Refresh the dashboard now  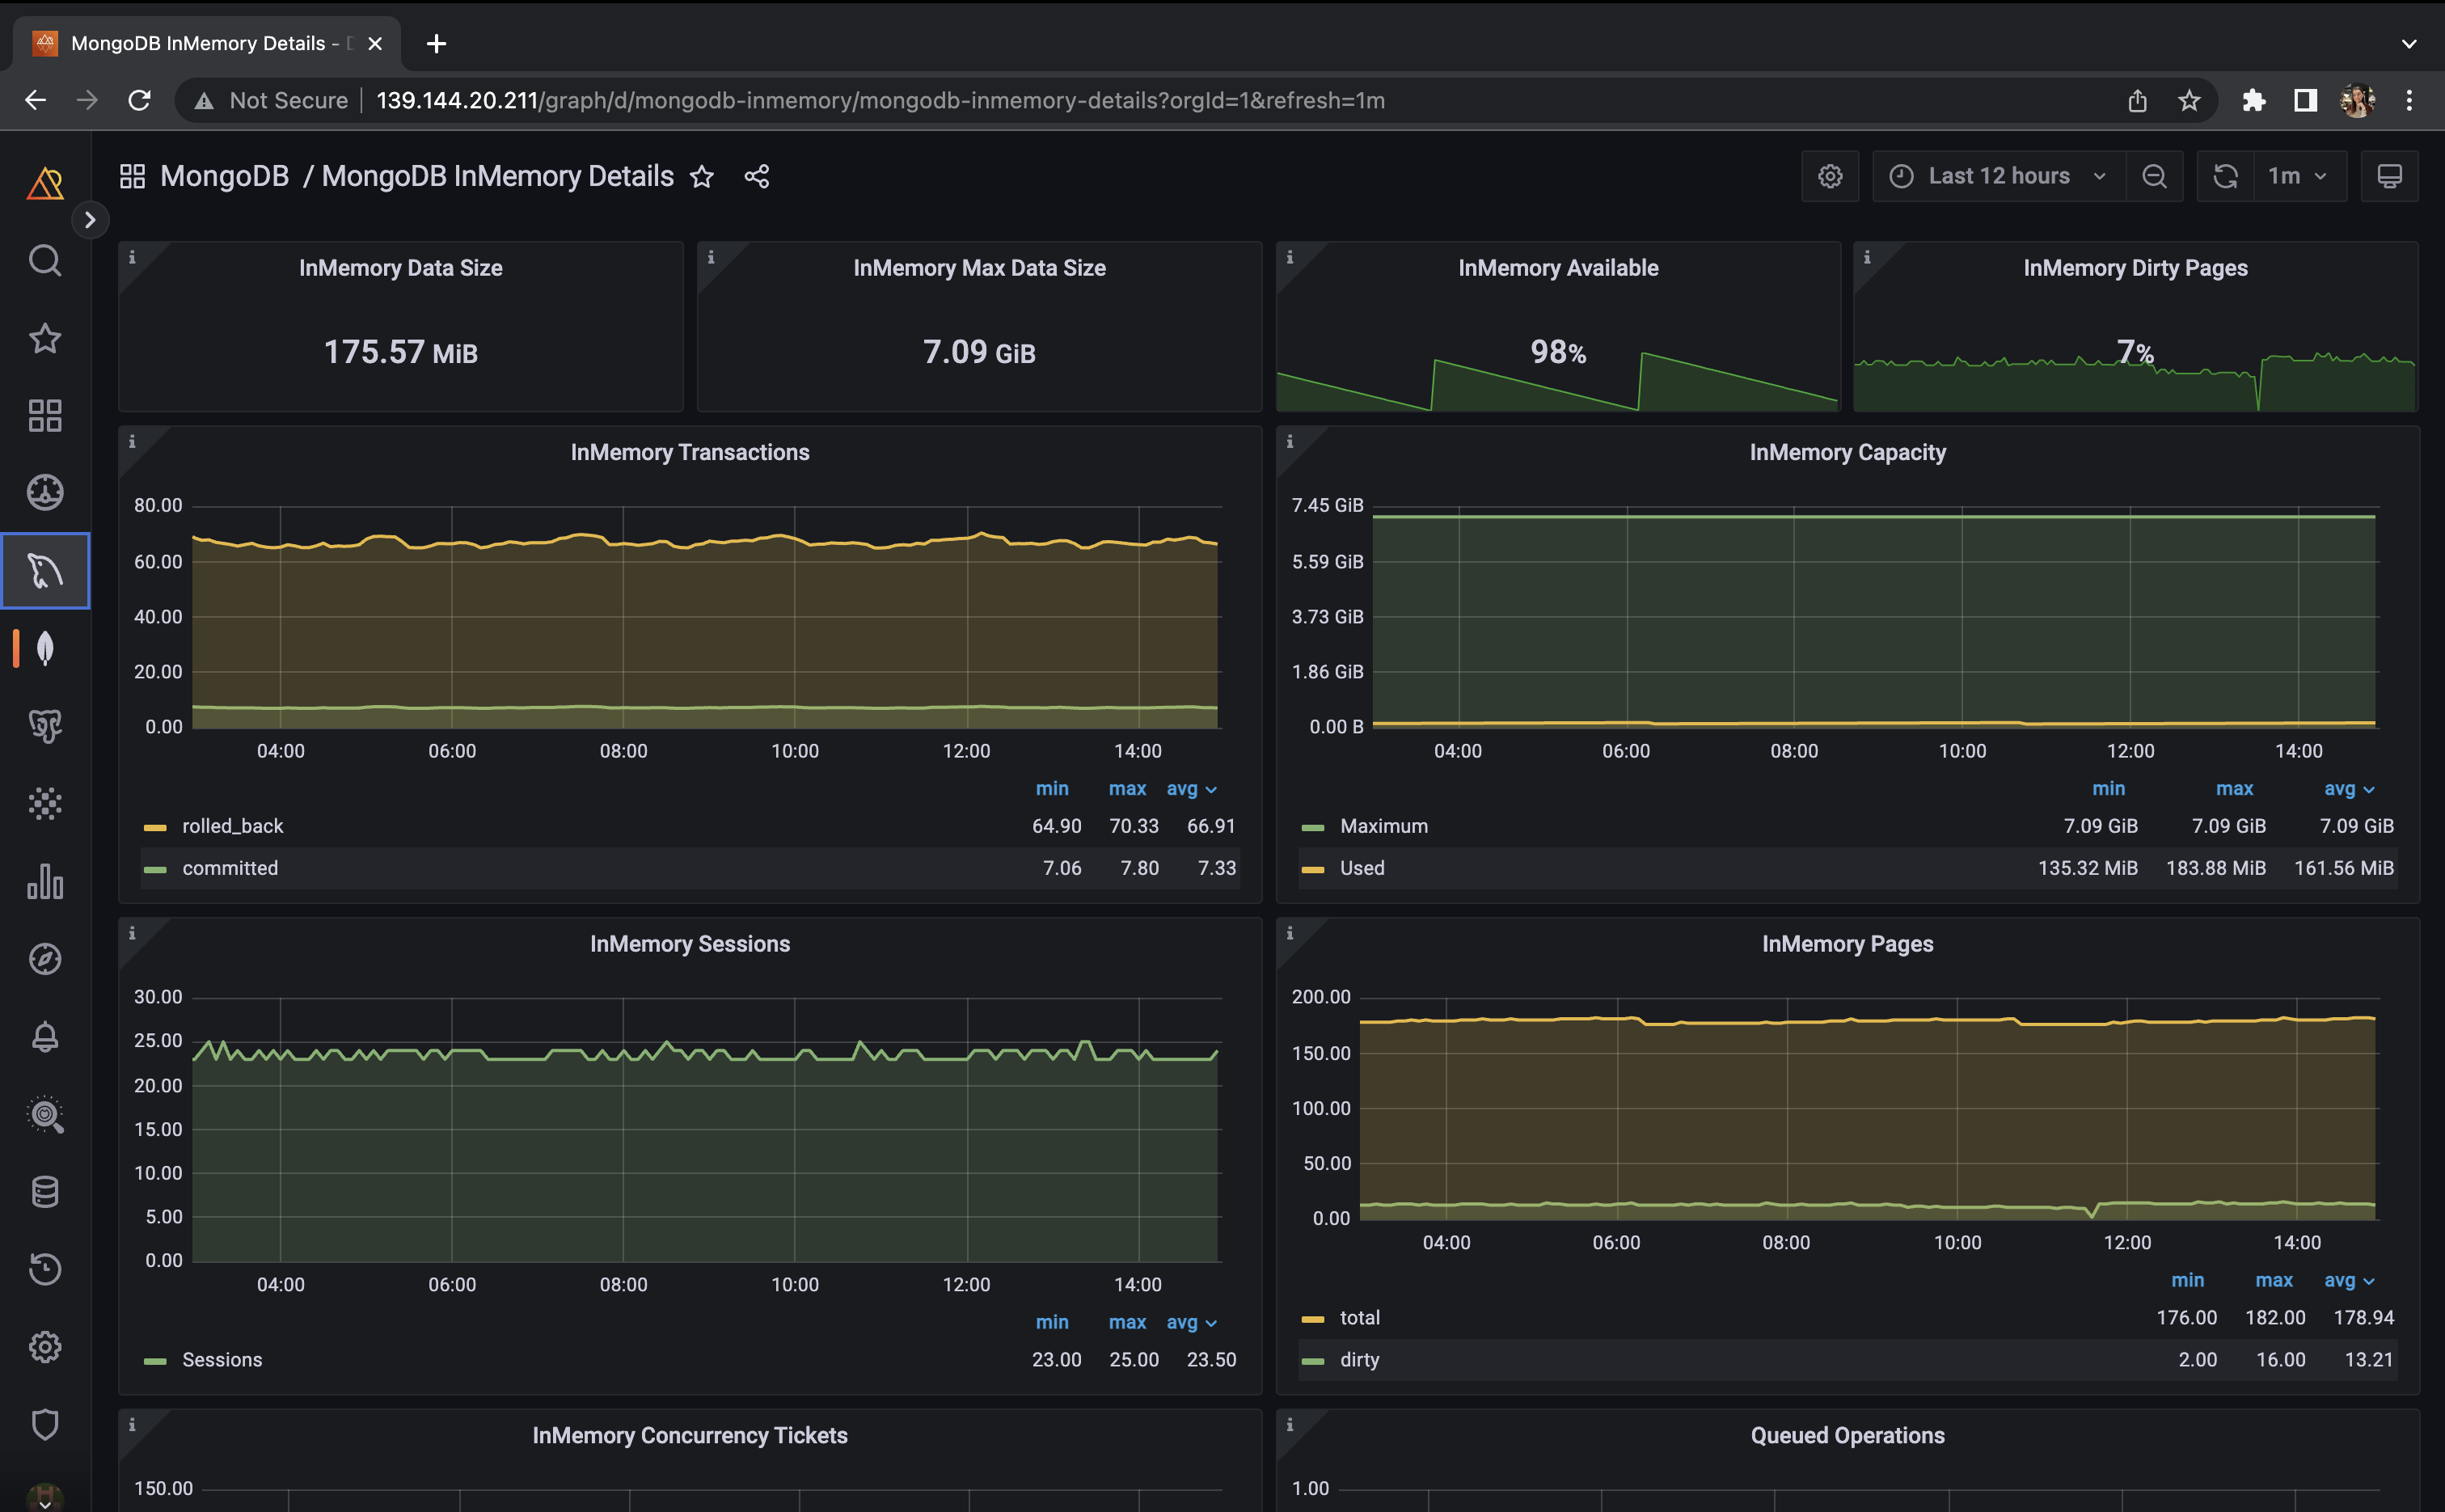coord(2226,177)
